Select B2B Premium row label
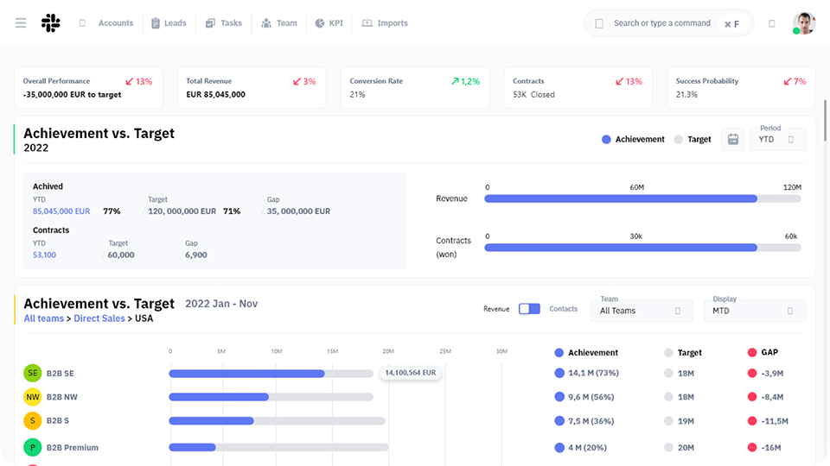Screen dimensions: 830x466 (x=73, y=448)
